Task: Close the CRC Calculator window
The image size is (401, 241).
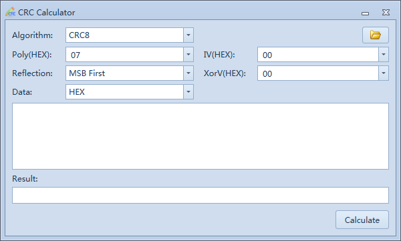Action: click(x=386, y=13)
